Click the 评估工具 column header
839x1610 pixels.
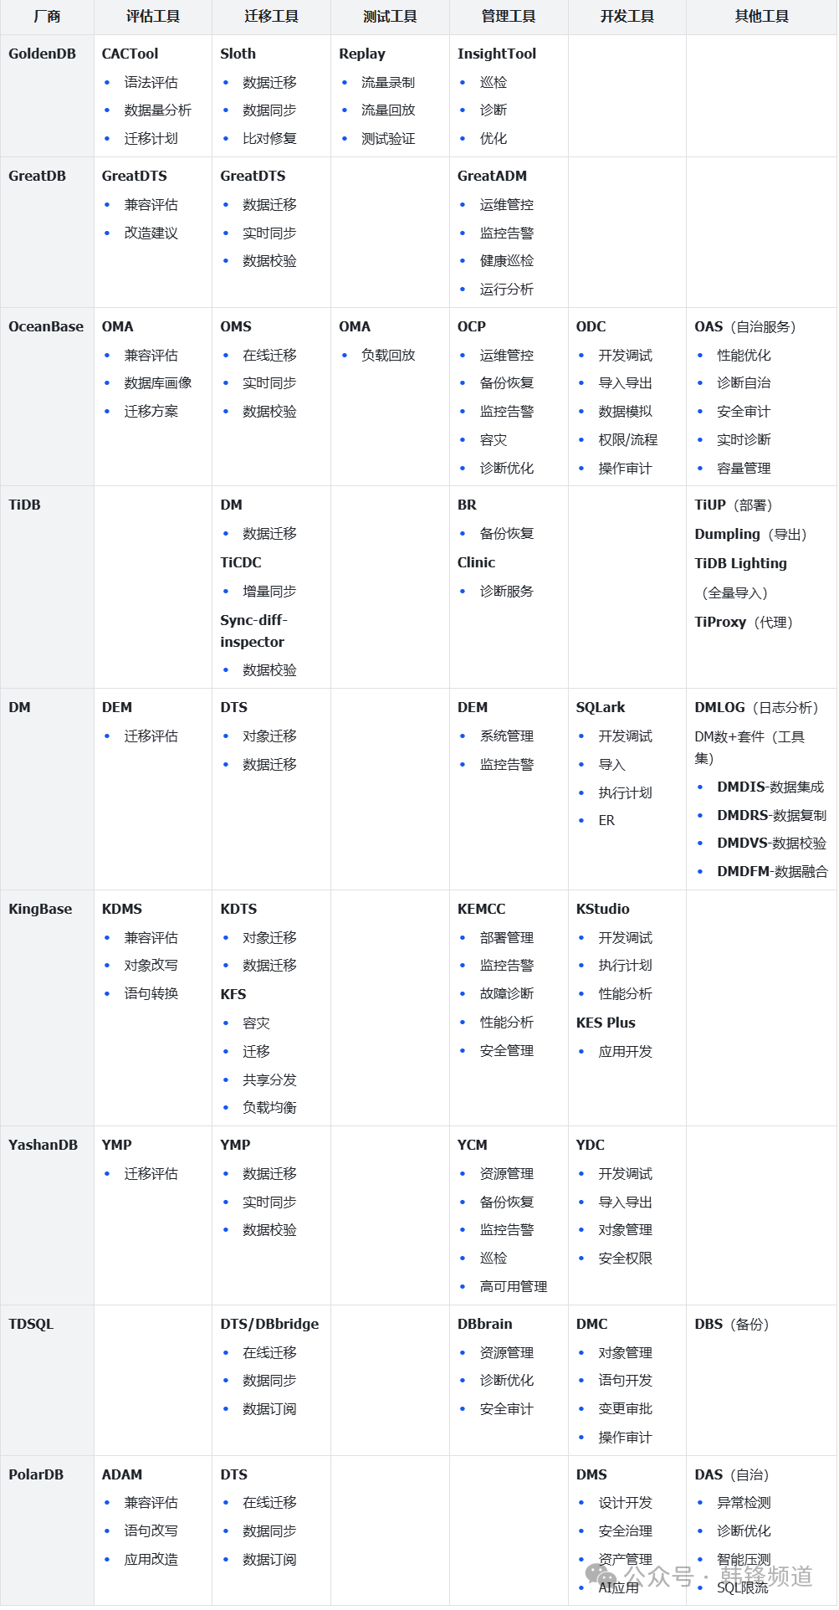coord(153,17)
